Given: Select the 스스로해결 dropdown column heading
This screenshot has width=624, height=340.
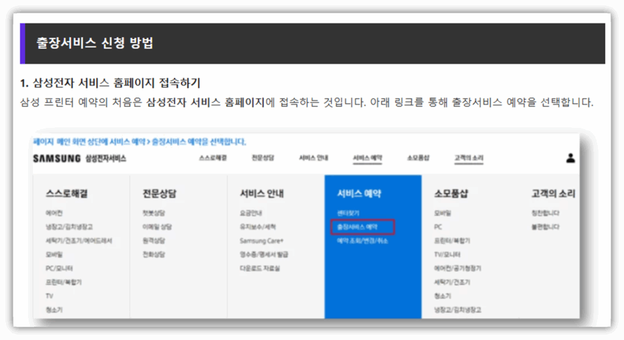Looking at the screenshot, I should [67, 194].
